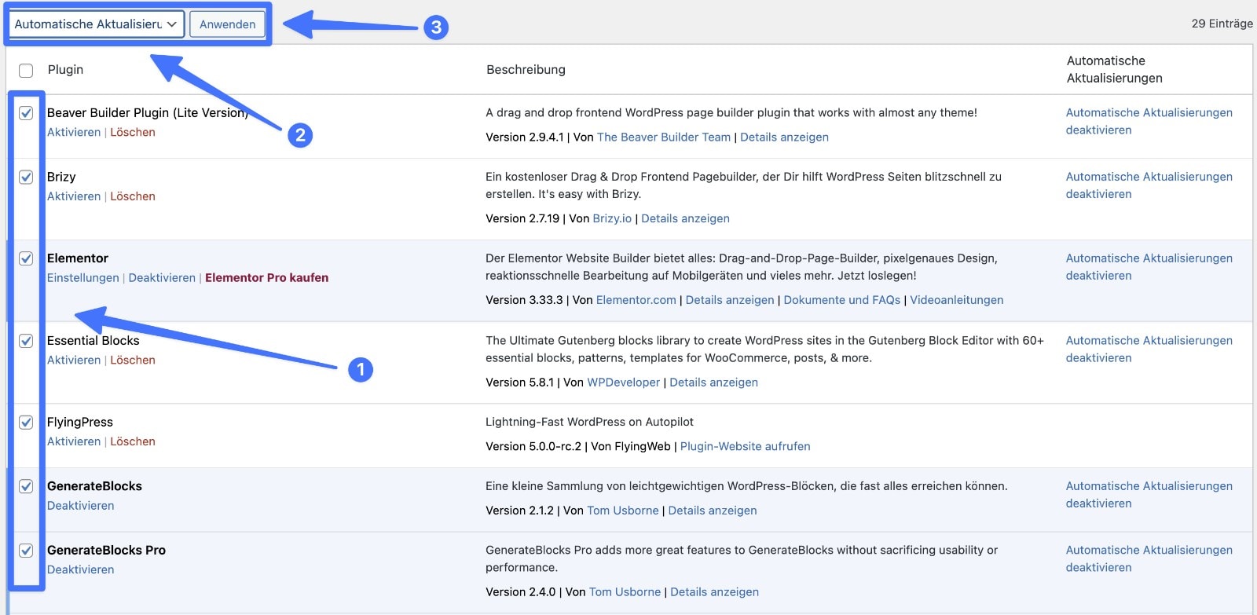Screen dimensions: 1257x615
Task: Show details for GenerateBlocks version 2.1.2
Action: click(x=713, y=511)
